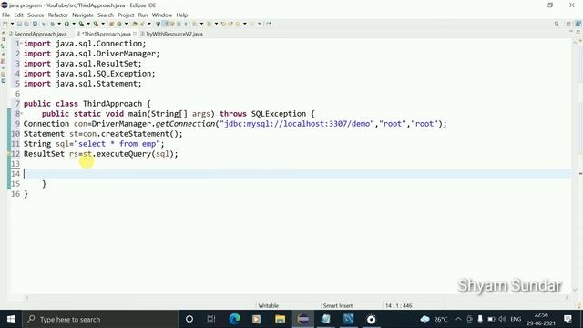Collapse the imports fold marker at line 1
Image resolution: width=583 pixels, height=328 pixels.
pyautogui.click(x=22, y=42)
